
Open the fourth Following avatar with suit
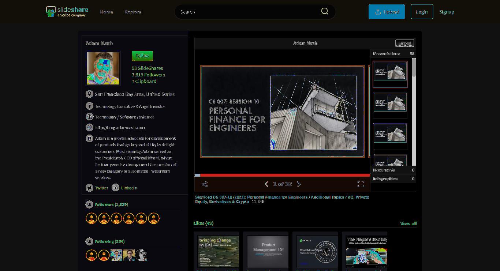[x=129, y=255]
